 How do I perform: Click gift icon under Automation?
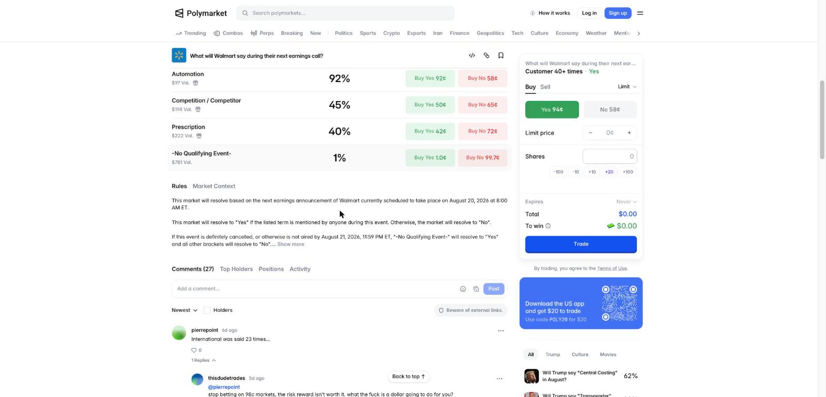[195, 83]
